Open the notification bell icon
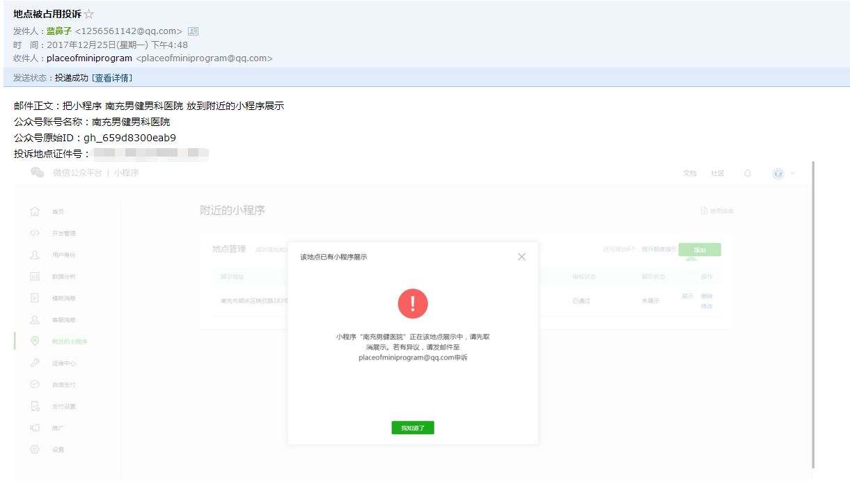Image resolution: width=850 pixels, height=494 pixels. click(748, 173)
